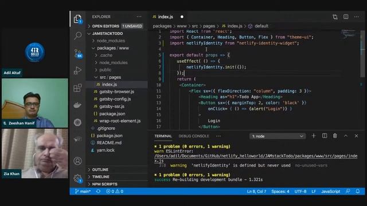Change encoding via 'UTF-8'
This screenshot has width=367, height=206.
pos(300,191)
